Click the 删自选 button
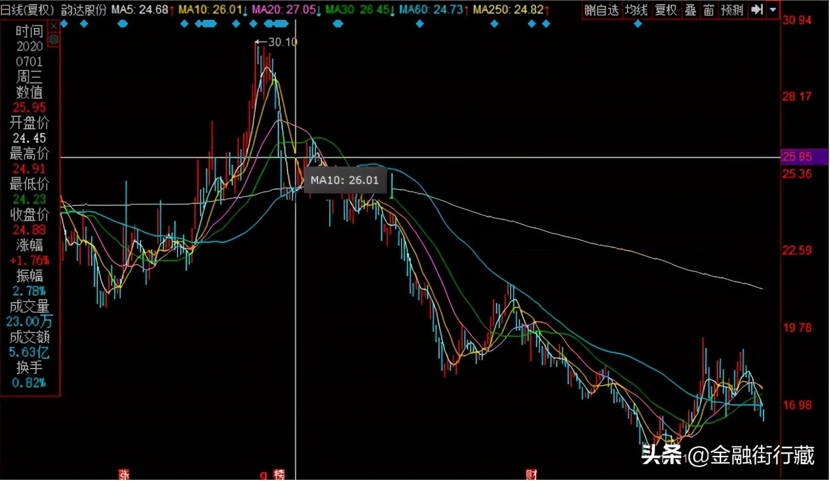 coord(601,10)
